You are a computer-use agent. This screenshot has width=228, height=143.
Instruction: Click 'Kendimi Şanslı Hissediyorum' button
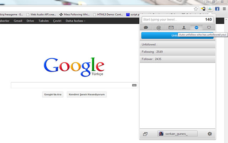(x=87, y=94)
